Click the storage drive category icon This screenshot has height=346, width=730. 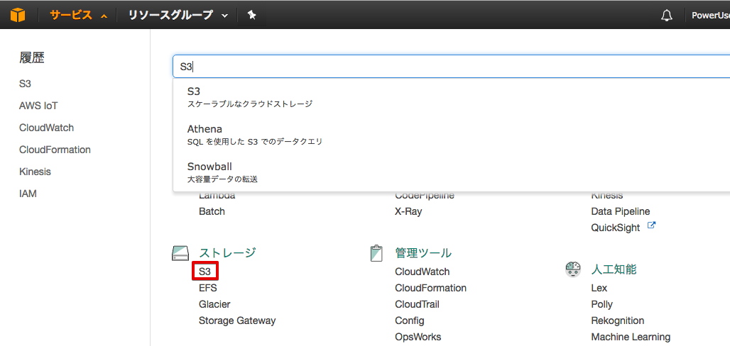click(180, 253)
